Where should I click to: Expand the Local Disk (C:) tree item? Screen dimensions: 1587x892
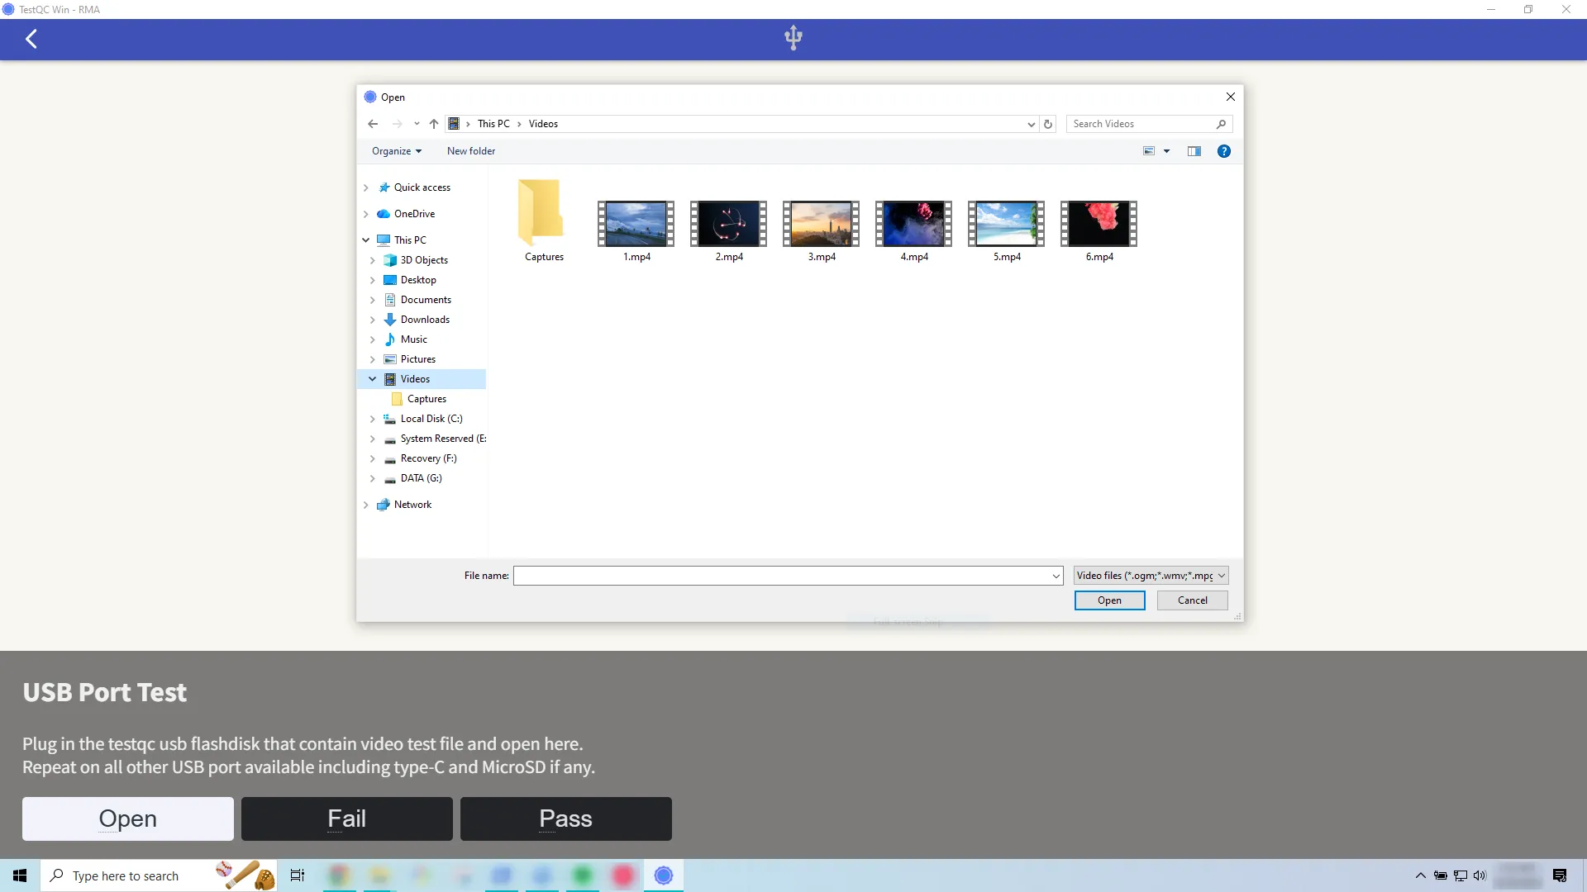pos(373,419)
